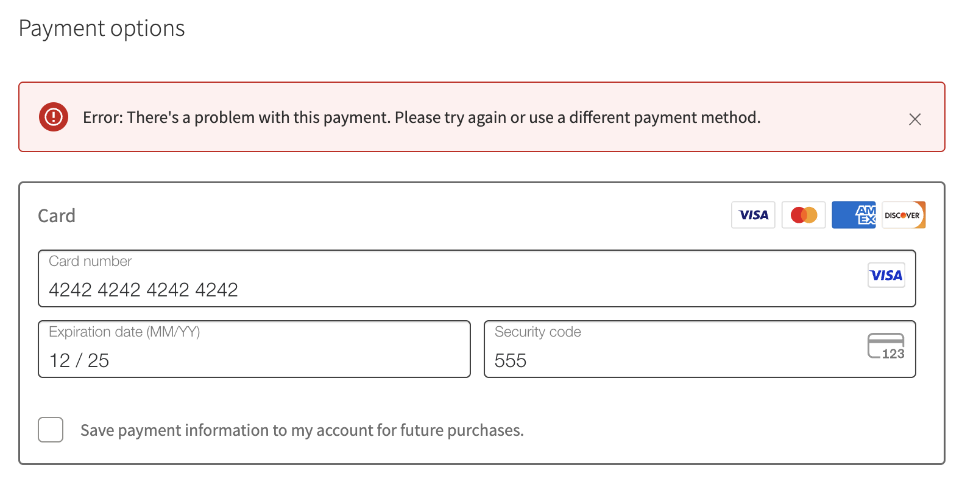
Task: Click the Expiration date (MM/YY) label
Action: point(124,332)
